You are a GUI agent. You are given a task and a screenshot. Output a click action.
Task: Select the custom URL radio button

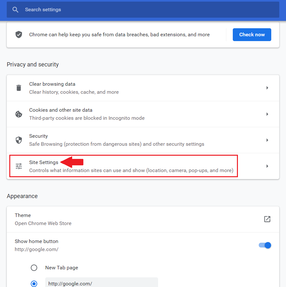point(34,283)
